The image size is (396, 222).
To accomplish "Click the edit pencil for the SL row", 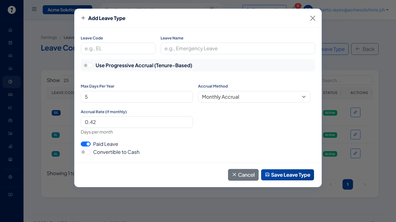I will (x=355, y=134).
